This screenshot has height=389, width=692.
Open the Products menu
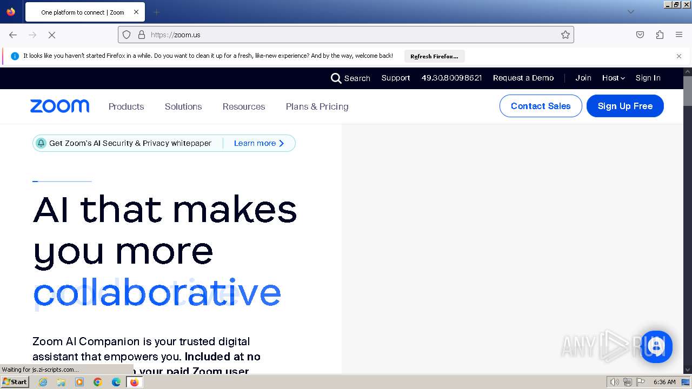[126, 106]
